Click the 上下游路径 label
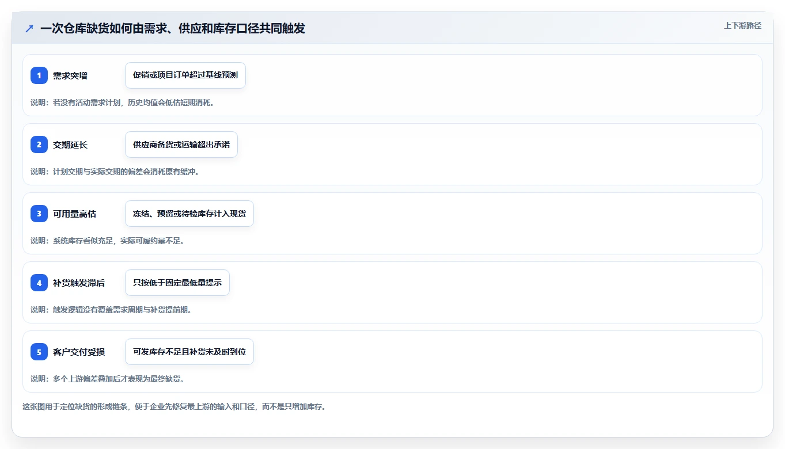785x449 pixels. coord(742,25)
